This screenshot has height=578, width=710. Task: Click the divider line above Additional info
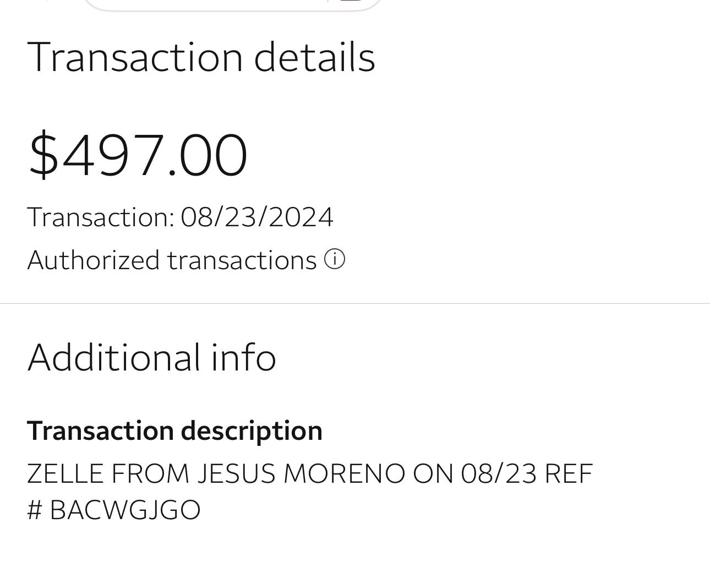click(355, 303)
